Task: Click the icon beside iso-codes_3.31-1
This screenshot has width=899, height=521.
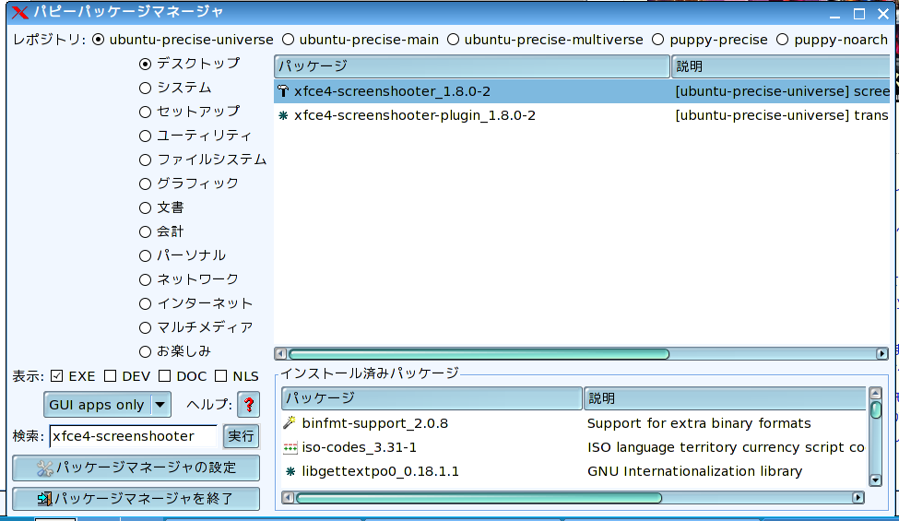Action: click(x=290, y=447)
